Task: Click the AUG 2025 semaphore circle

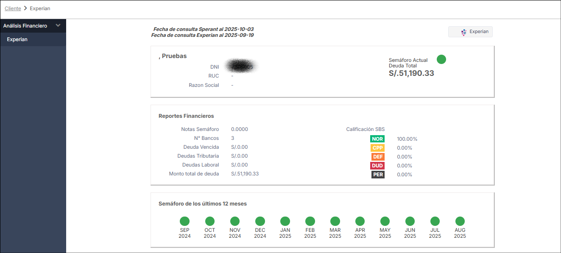Action: [460, 221]
